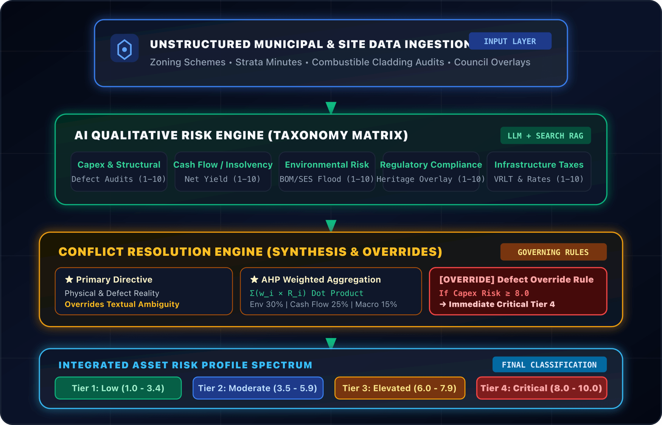Click the Integrated Asset Risk Profile Spectrum heading
The image size is (662, 425).
[185, 365]
